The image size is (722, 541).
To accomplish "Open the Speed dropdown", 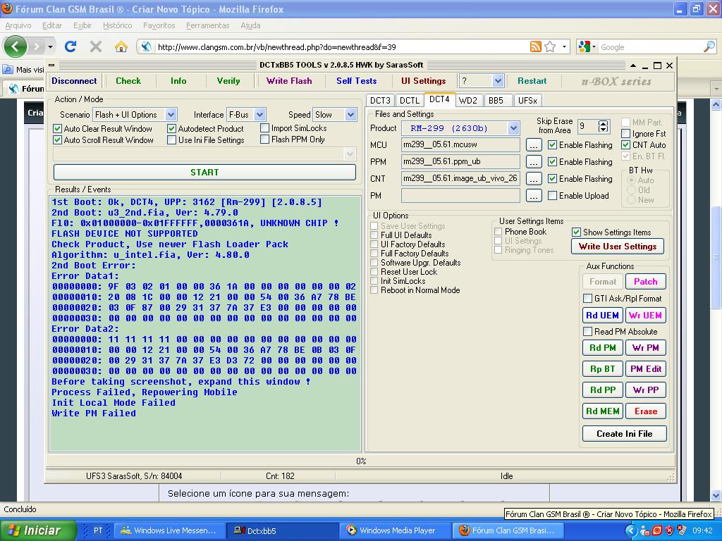I will 351,115.
